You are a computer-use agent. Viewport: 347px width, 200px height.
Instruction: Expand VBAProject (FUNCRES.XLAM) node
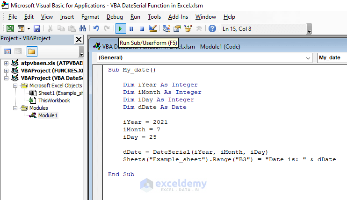(6, 71)
